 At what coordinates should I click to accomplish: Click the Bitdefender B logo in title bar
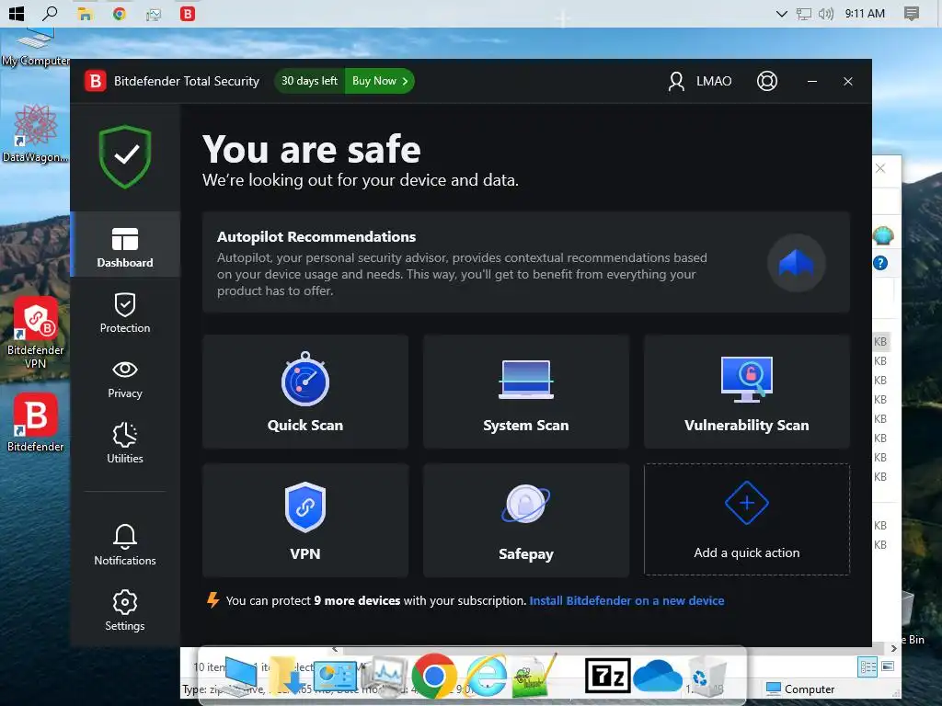click(95, 81)
